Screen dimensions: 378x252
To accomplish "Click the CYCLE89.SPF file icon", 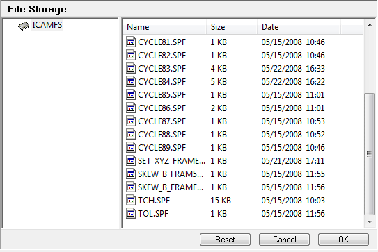I will tap(131, 148).
